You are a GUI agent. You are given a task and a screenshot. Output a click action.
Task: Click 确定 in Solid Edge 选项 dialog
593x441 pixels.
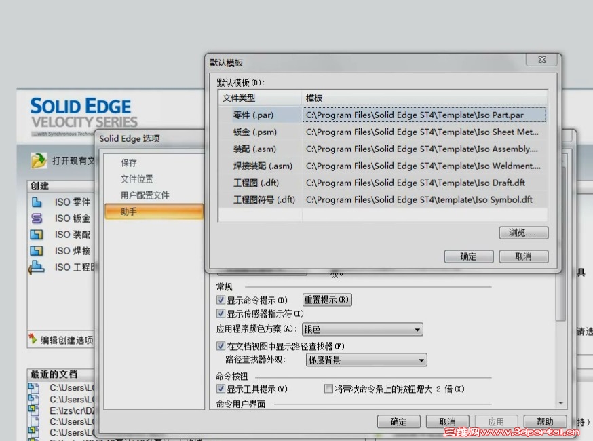tap(398, 421)
